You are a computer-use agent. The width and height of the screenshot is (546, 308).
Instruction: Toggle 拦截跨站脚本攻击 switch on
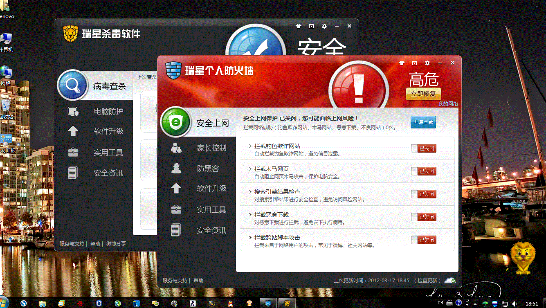click(424, 240)
